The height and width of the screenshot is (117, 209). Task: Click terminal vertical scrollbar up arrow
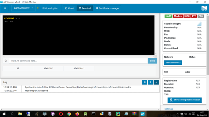[156, 17]
